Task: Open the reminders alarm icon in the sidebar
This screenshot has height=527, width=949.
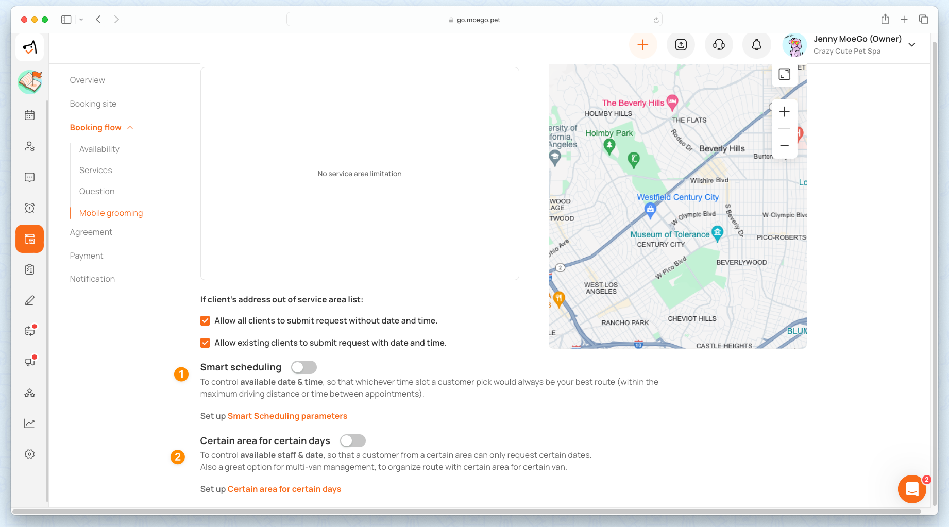Action: click(x=30, y=208)
